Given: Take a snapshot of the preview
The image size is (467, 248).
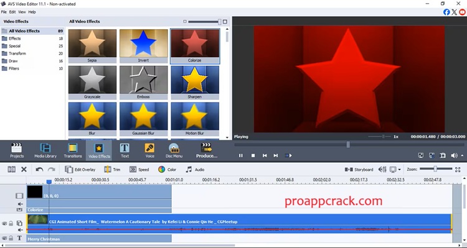Looking at the screenshot, I should click(x=443, y=155).
